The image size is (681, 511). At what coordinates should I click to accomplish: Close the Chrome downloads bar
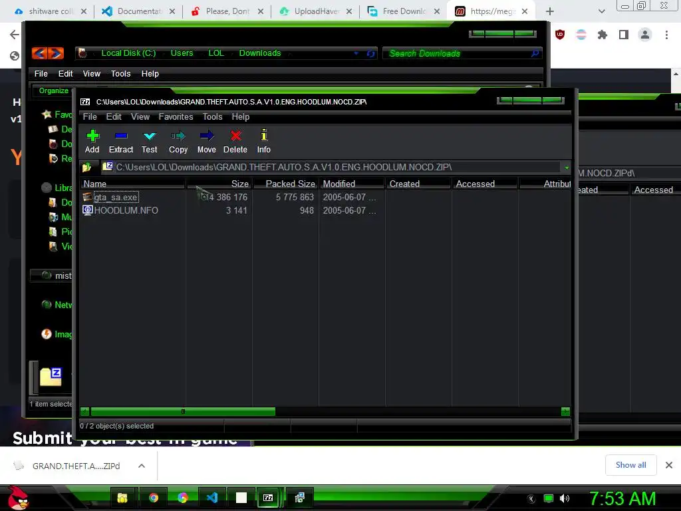(x=669, y=465)
